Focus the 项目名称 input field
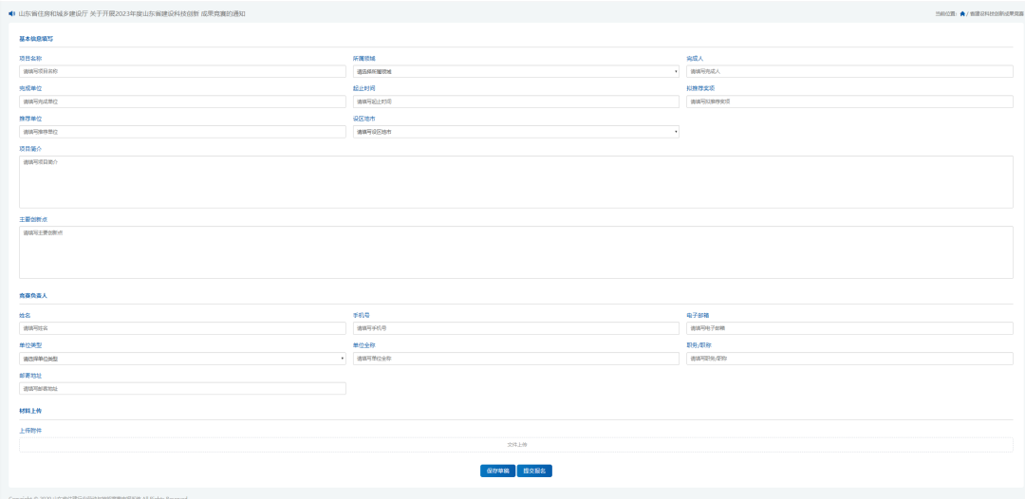Viewport: 1025px width, 499px height. point(182,71)
